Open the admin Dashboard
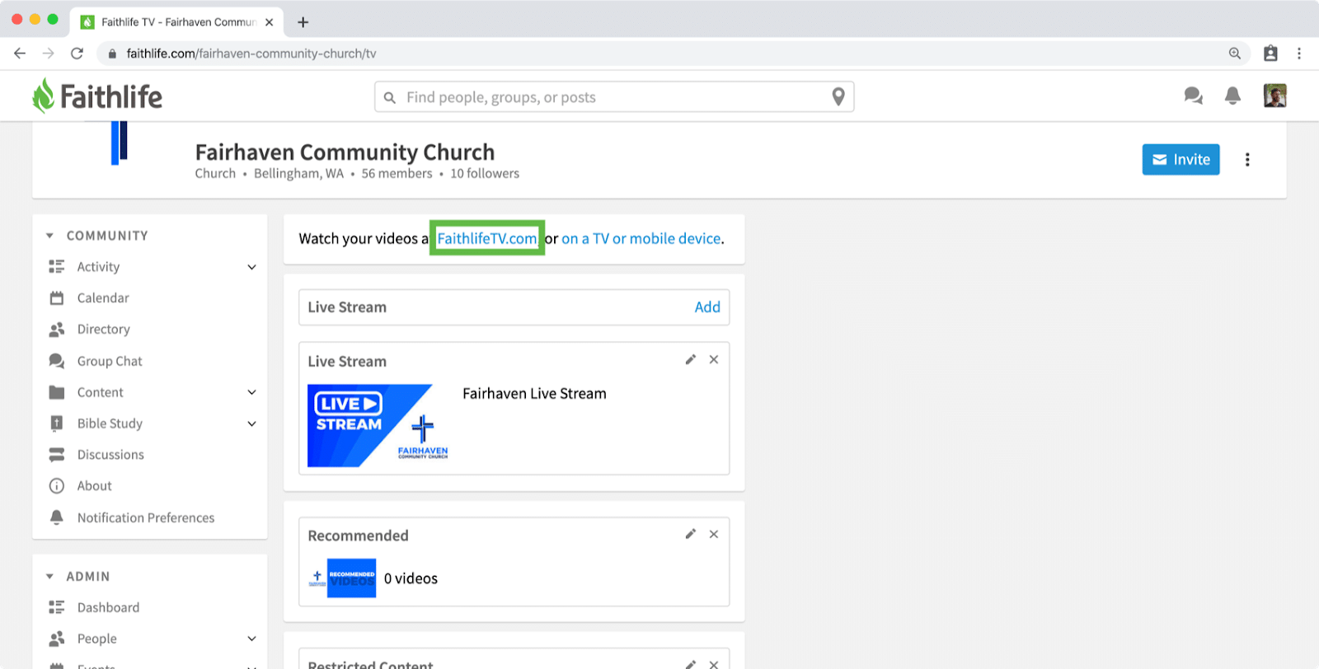This screenshot has width=1319, height=669. [108, 607]
